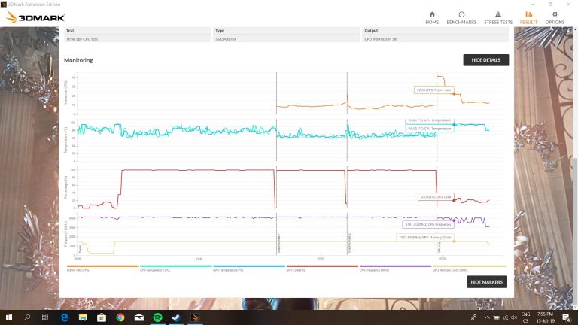Launch Spotify from the taskbar
The height and width of the screenshot is (325, 578).
point(157,317)
